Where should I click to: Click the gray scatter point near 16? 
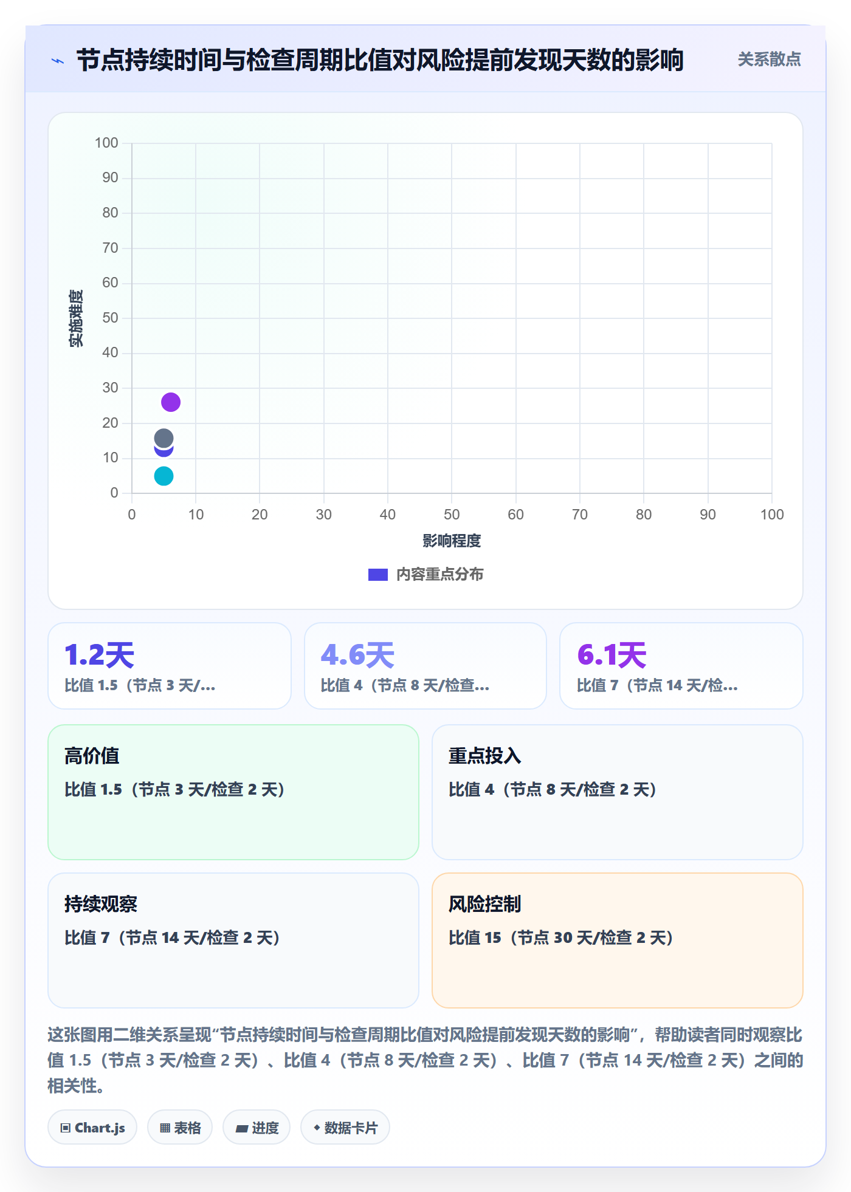pos(164,438)
